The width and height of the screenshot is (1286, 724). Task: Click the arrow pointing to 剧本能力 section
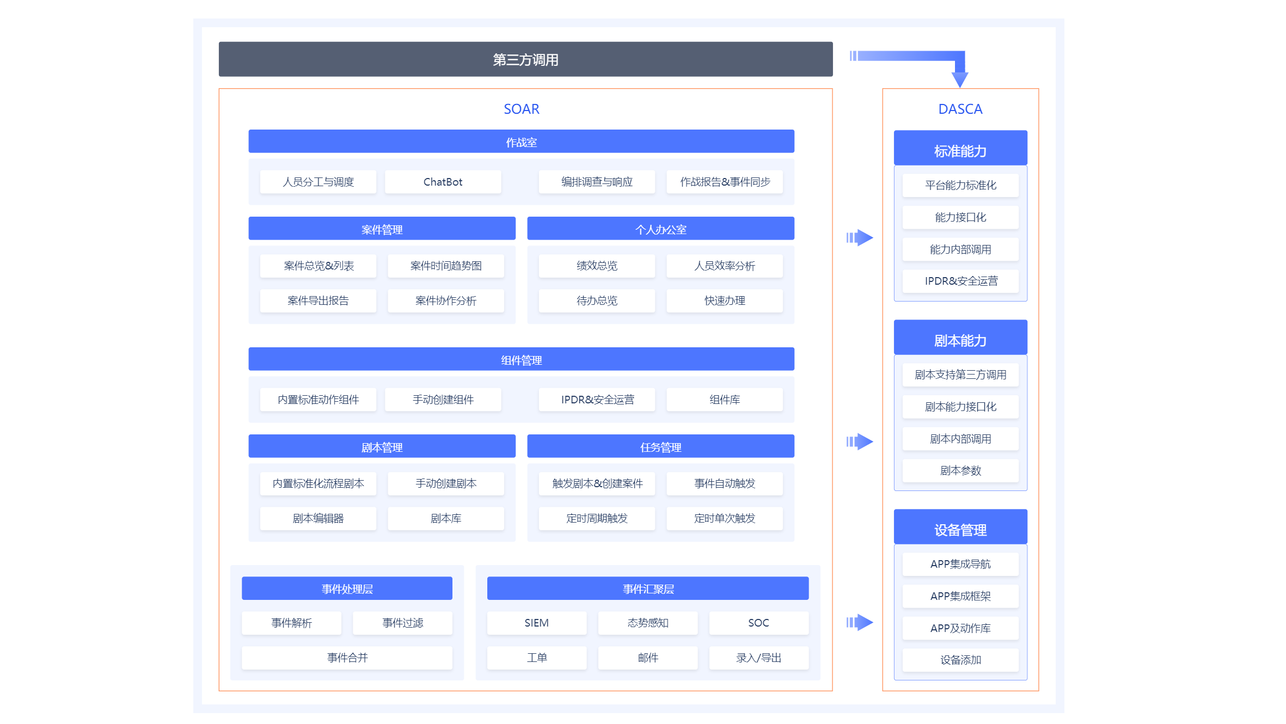point(860,441)
